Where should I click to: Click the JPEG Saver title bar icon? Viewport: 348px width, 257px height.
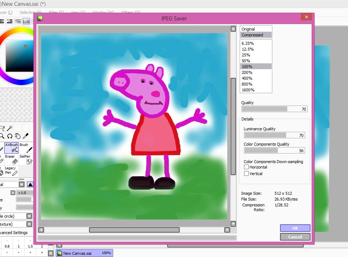click(x=40, y=18)
